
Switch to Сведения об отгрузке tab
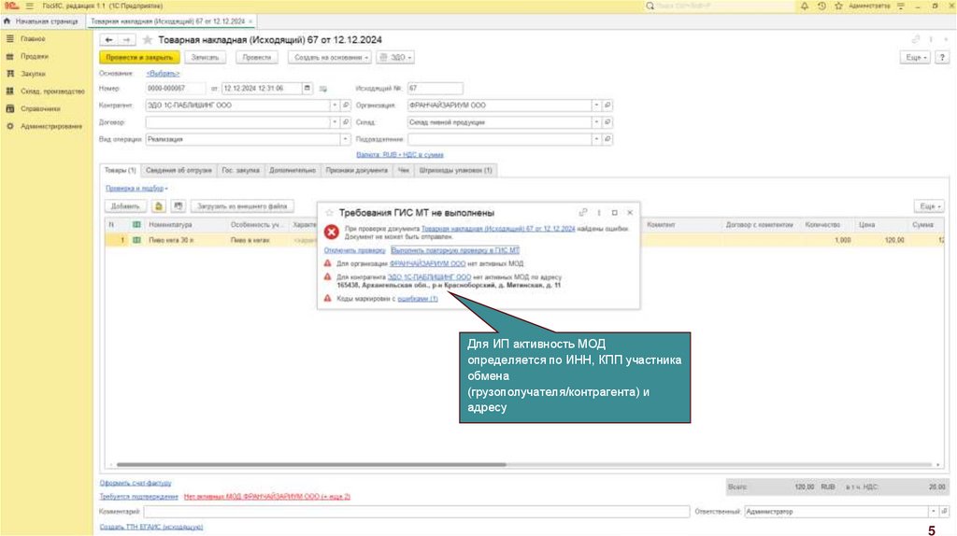tap(179, 170)
